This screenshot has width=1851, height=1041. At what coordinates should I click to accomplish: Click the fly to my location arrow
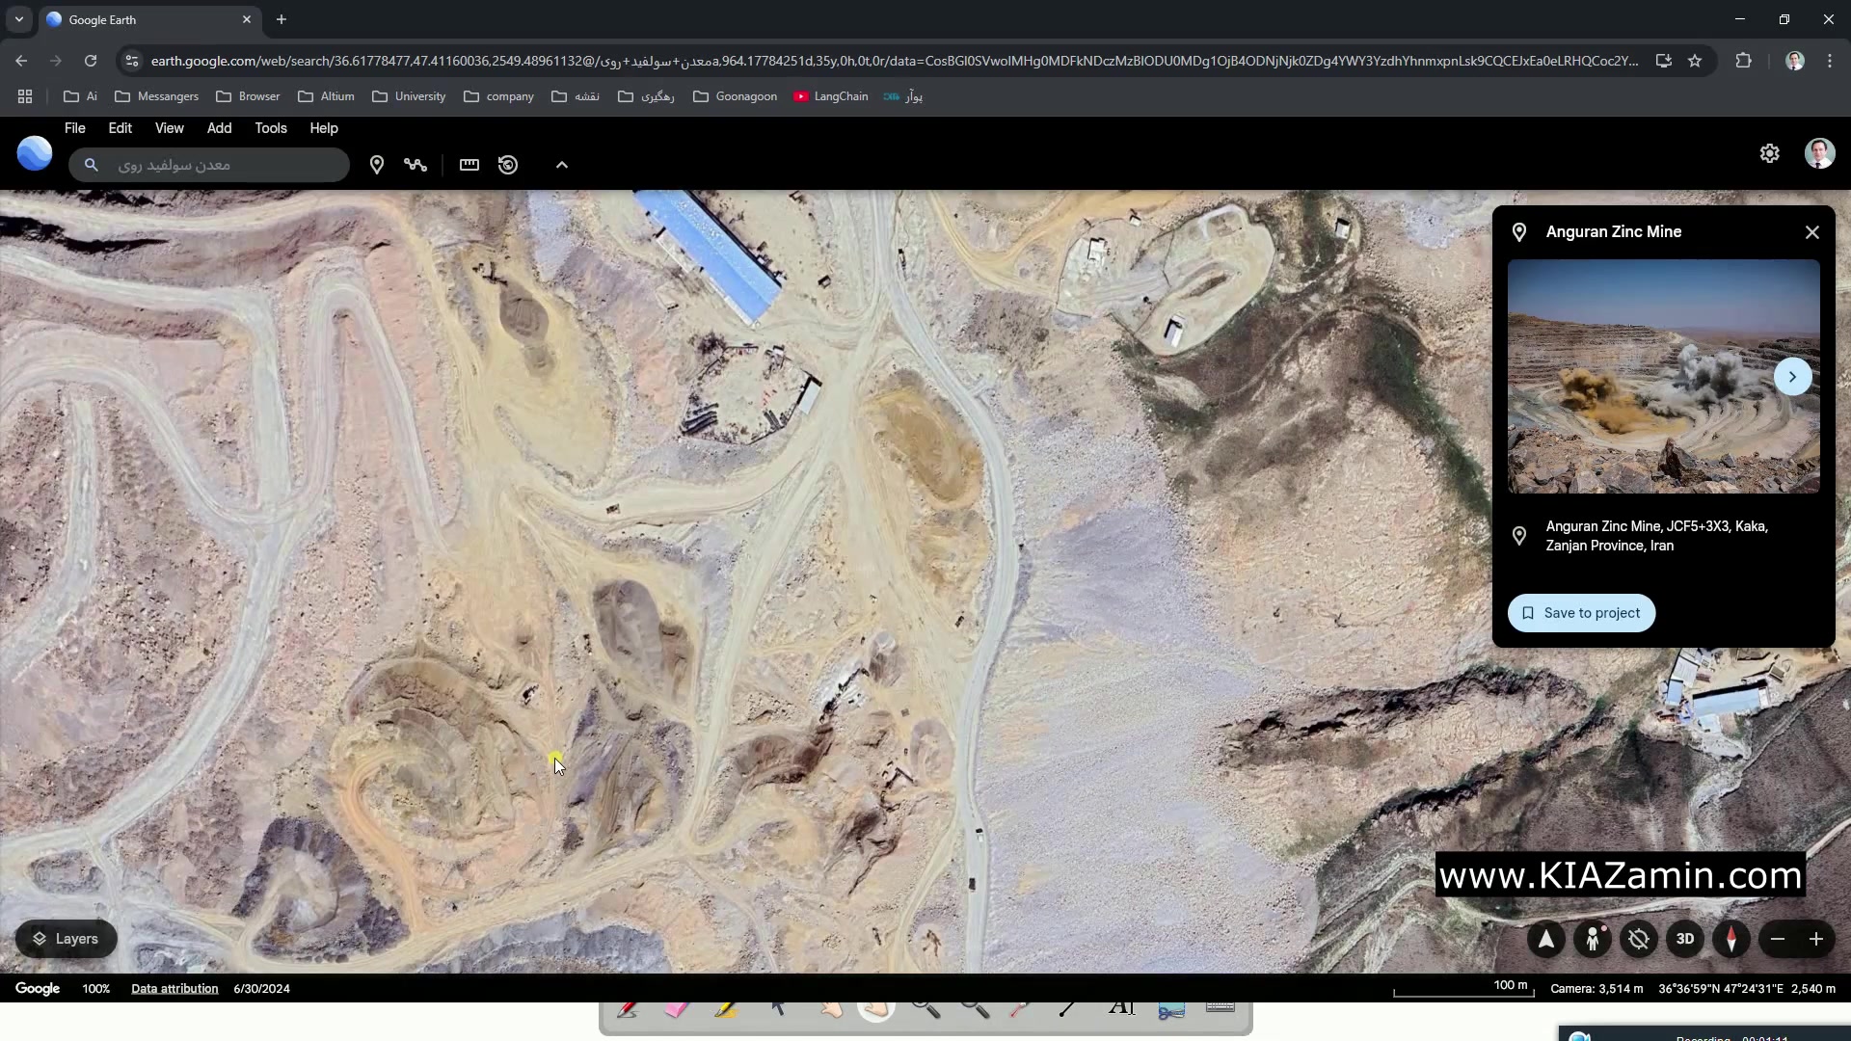pyautogui.click(x=1546, y=939)
